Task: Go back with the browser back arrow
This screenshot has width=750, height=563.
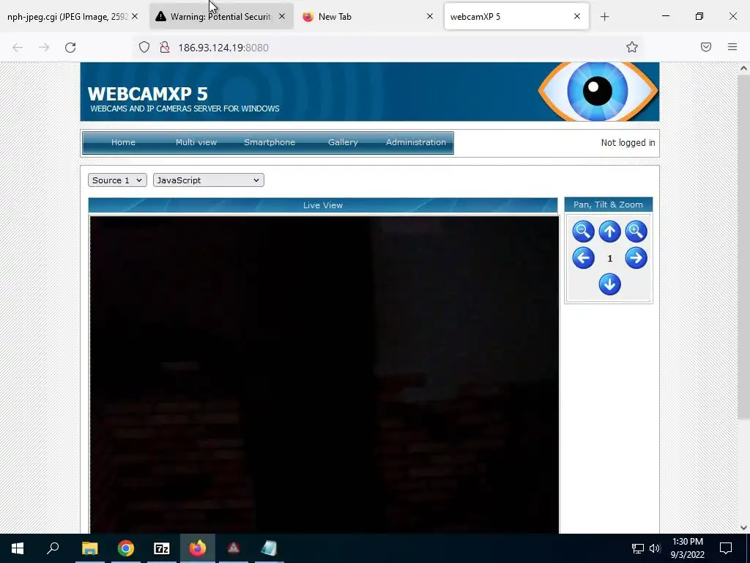Action: pyautogui.click(x=18, y=48)
